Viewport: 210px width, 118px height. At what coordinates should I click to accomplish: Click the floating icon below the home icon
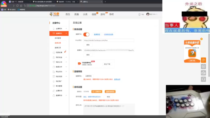coord(203,73)
